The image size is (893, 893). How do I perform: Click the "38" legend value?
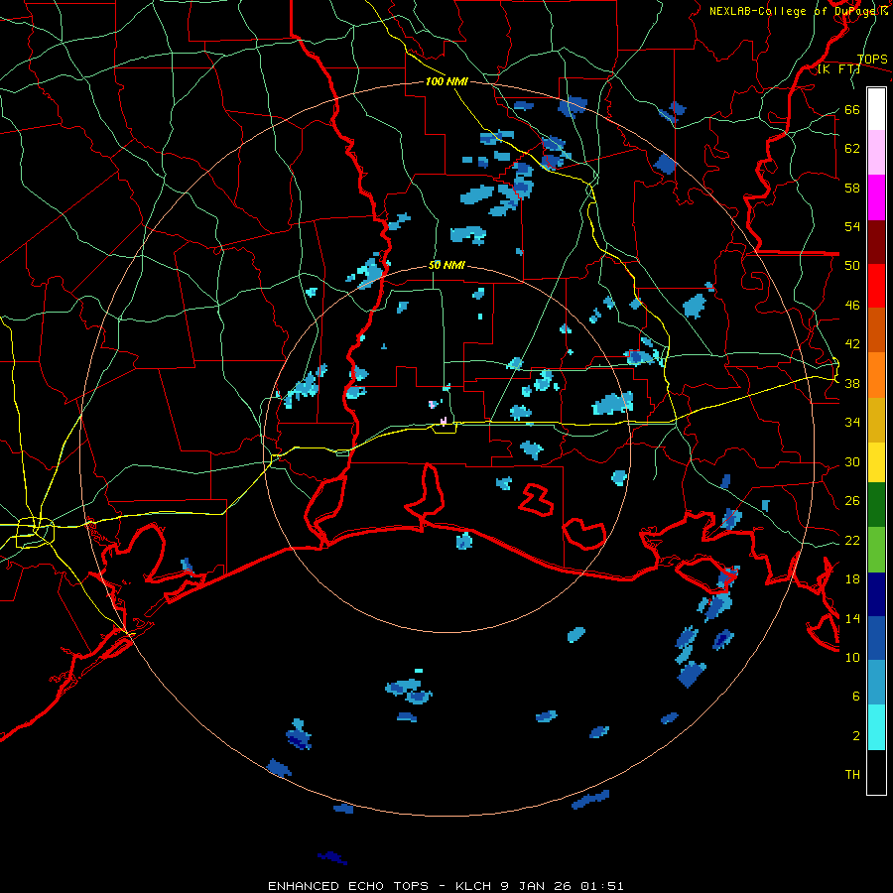coord(852,383)
